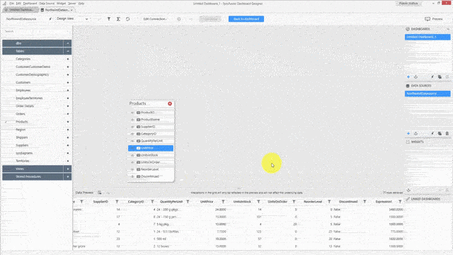Filter the SupplierID column in the preview grid
The height and width of the screenshot is (255, 453).
pyautogui.click(x=117, y=201)
